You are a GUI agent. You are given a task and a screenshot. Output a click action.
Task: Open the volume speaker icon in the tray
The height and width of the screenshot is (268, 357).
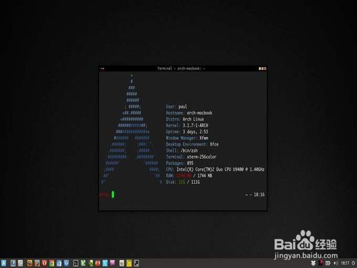[336, 263]
